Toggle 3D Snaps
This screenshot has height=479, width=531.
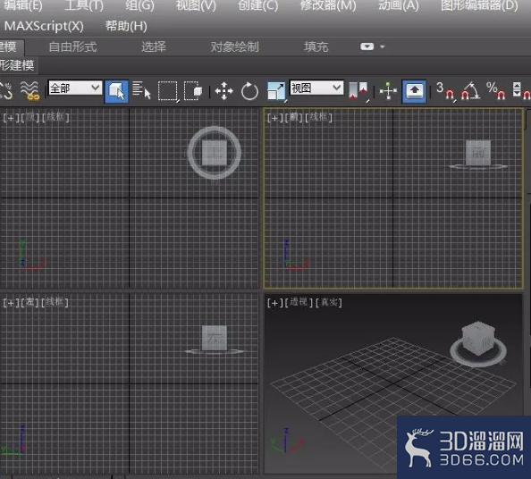[x=445, y=91]
